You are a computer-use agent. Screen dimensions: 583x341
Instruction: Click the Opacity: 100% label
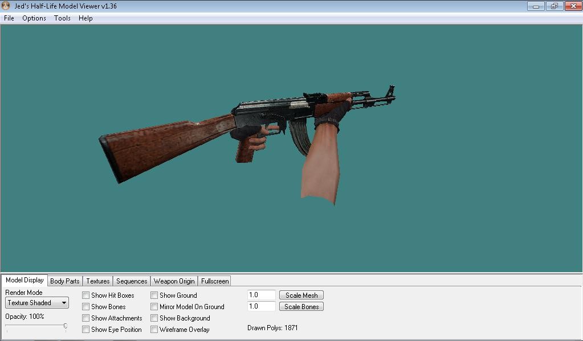[25, 317]
